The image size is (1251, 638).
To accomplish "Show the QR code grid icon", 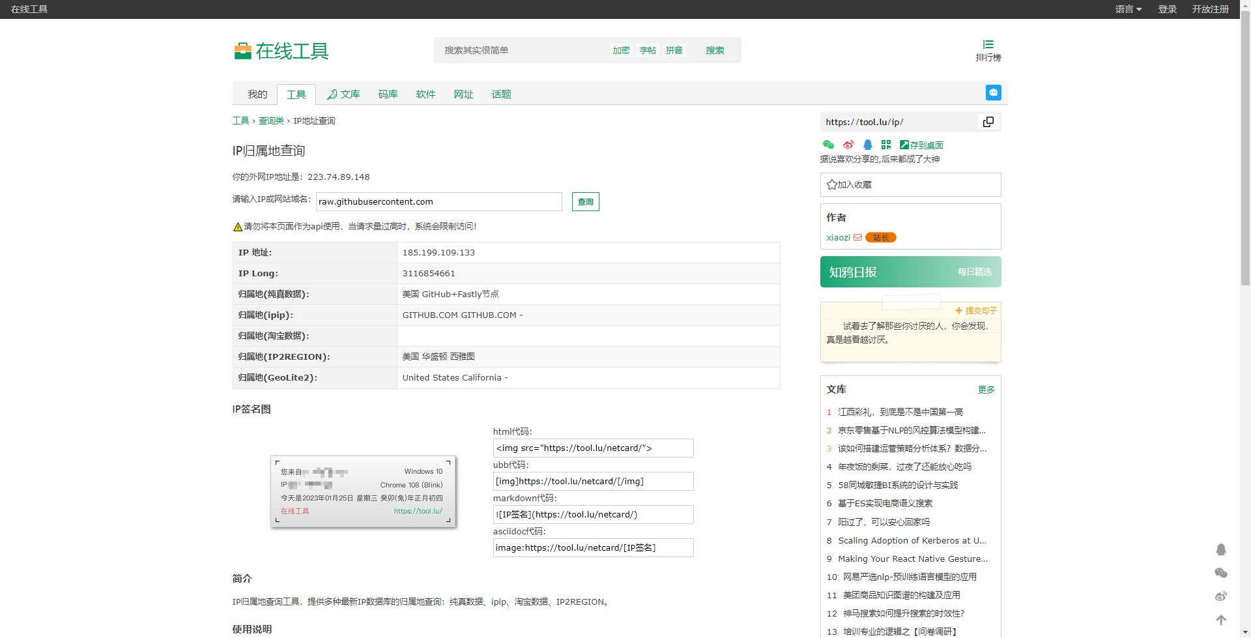I will point(885,145).
